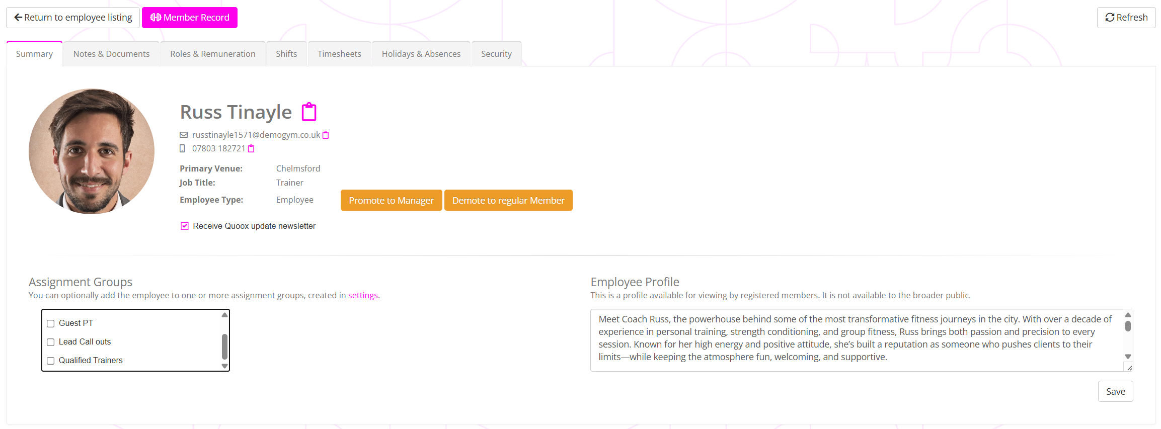Uncheck Receive Quoox update newsletter
The width and height of the screenshot is (1161, 429).
tap(185, 226)
